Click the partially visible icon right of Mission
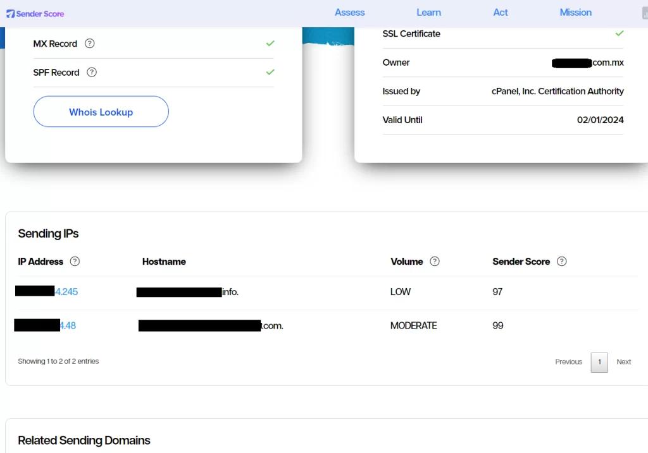 (x=645, y=13)
